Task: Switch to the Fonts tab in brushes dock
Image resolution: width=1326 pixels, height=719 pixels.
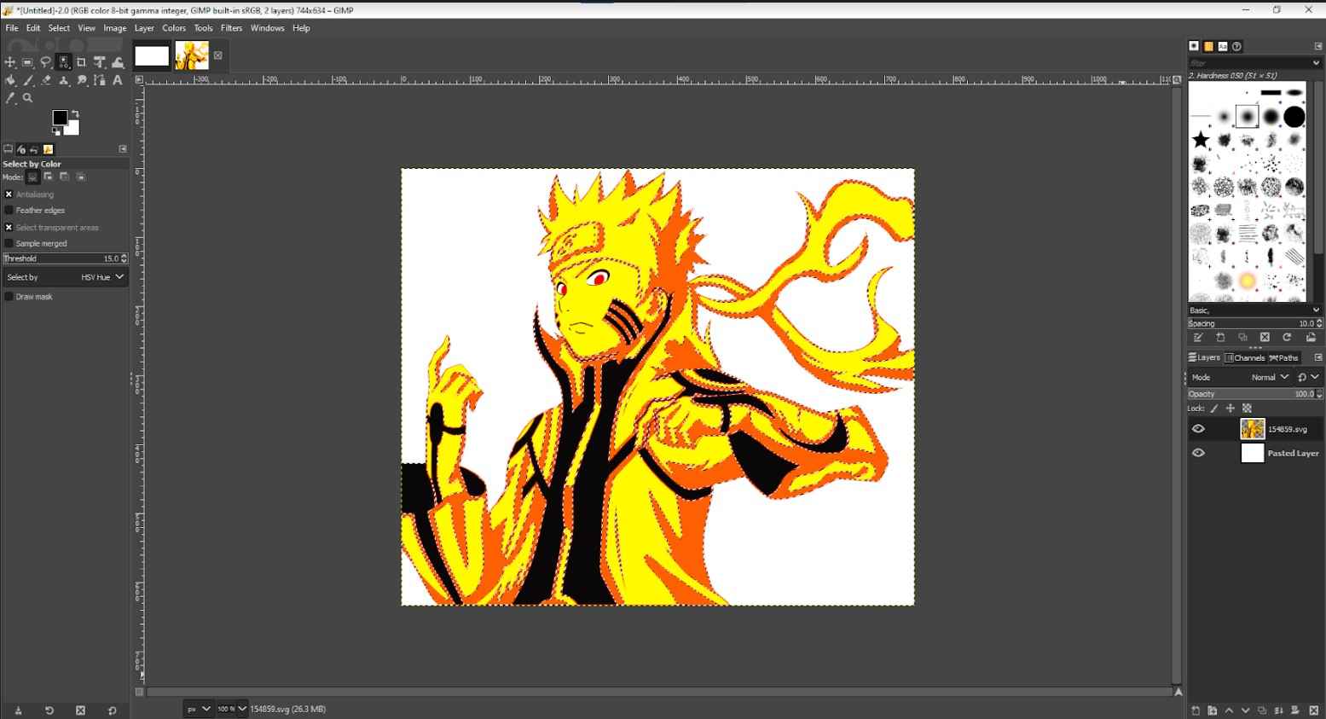Action: 1223,47
